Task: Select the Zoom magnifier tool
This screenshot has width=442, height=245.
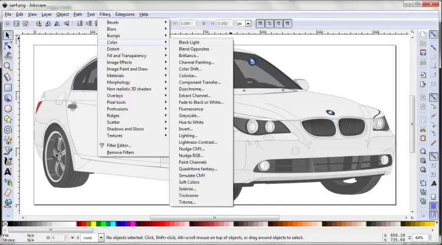Action: click(8, 66)
